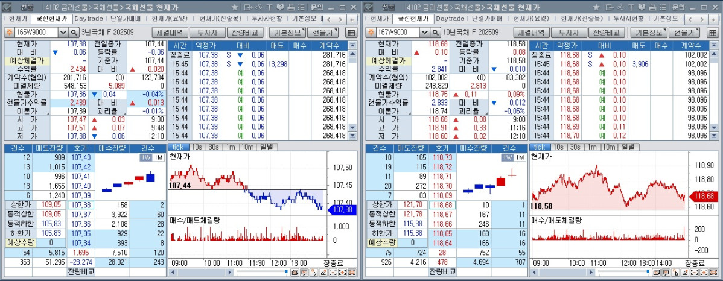Click export icon in 10-year bond window

pos(610,7)
